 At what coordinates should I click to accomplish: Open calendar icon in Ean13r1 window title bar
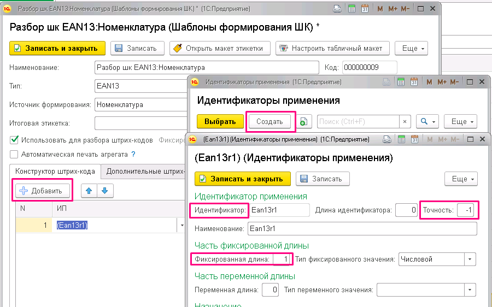(x=414, y=139)
